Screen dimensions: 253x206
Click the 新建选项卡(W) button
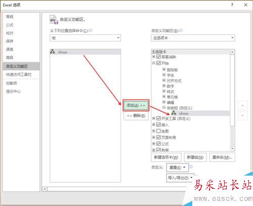click(166, 157)
